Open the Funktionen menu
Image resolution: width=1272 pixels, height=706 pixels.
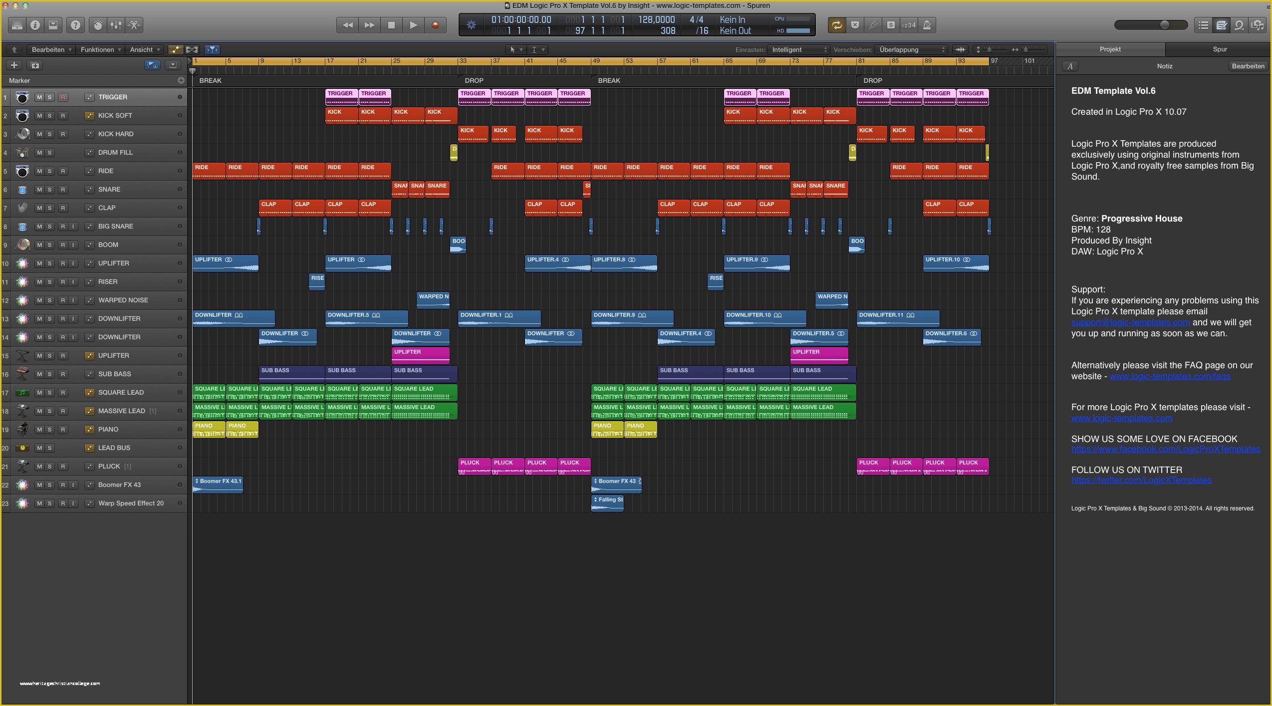[97, 49]
